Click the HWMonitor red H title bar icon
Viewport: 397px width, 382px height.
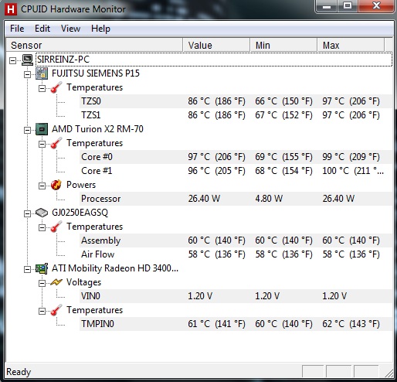click(11, 9)
